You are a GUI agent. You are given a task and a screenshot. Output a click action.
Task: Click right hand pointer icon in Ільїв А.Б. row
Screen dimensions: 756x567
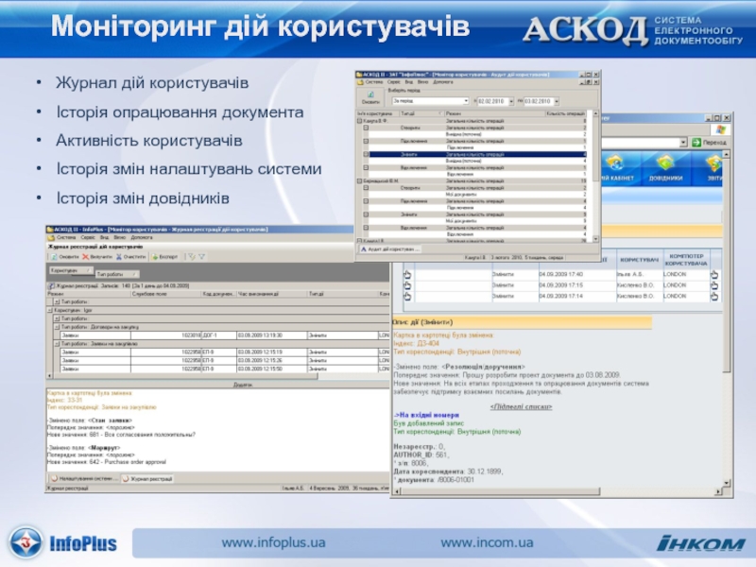[x=714, y=274]
